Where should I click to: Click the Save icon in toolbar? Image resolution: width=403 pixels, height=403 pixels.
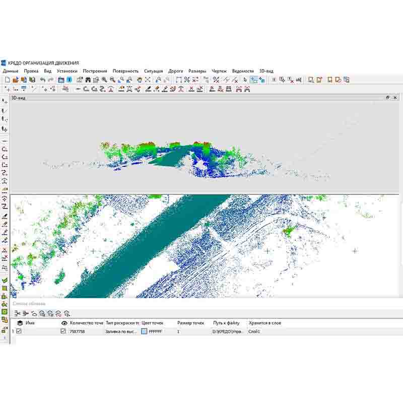pos(24,80)
